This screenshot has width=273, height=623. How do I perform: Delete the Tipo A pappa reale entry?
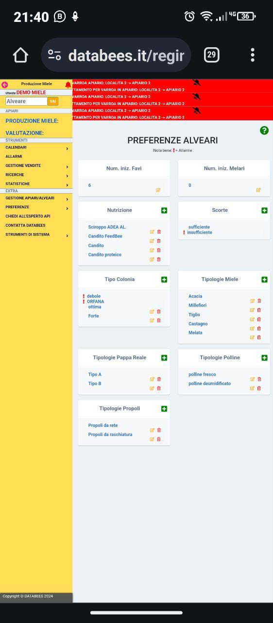pos(159,379)
